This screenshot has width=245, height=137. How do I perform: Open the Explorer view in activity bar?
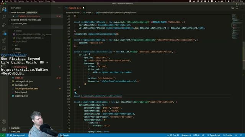[4, 9]
